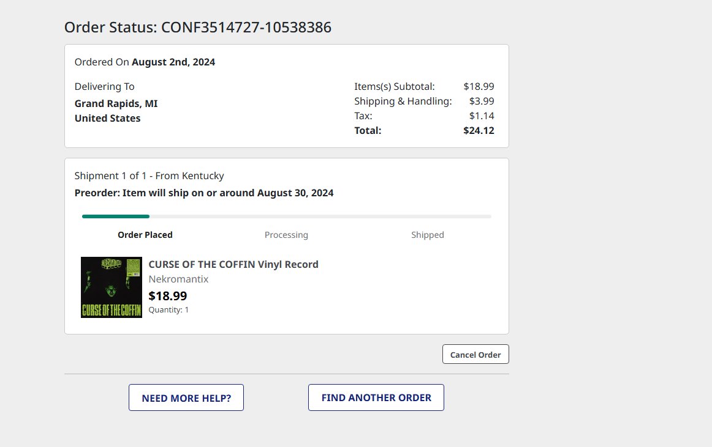Select the Order Placed progress step
Screen dimensions: 712x447
coord(145,235)
